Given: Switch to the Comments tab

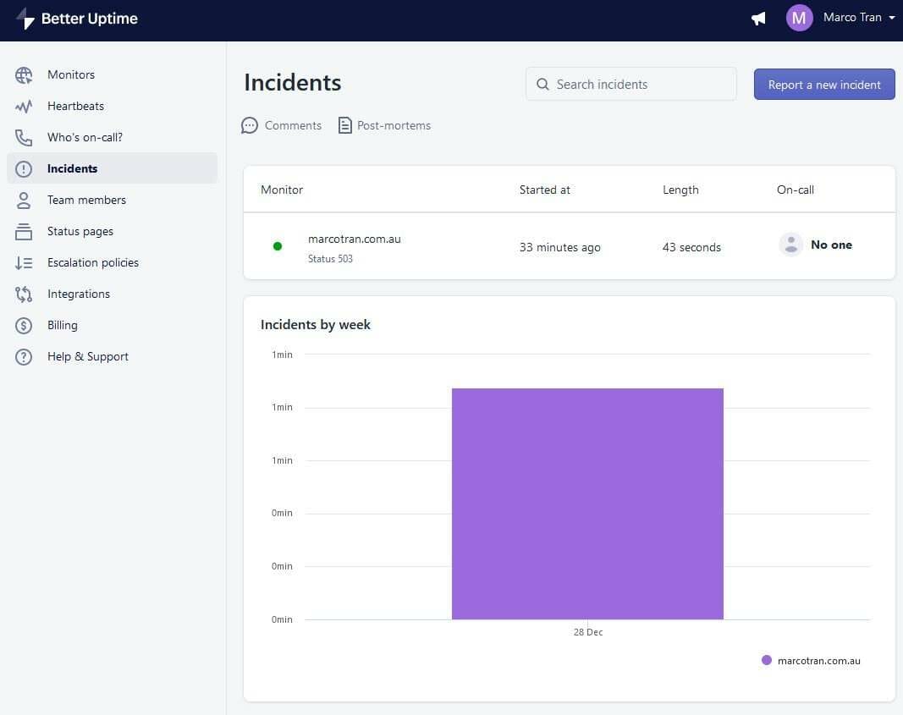Looking at the screenshot, I should (x=282, y=125).
